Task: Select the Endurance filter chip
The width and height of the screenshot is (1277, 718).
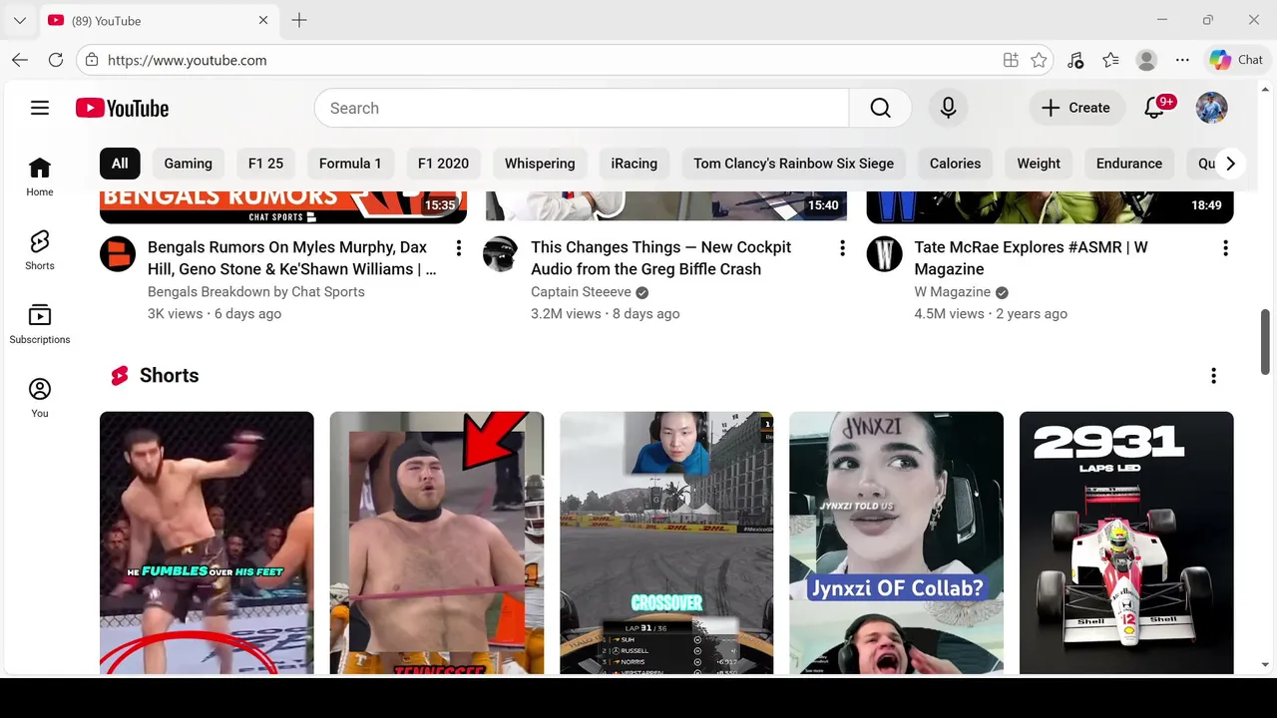Action: pos(1129,164)
